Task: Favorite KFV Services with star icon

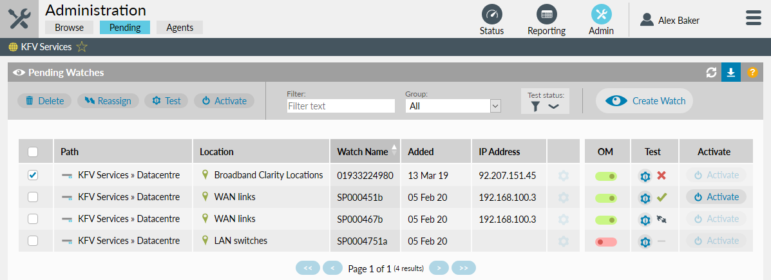Action: (x=82, y=47)
